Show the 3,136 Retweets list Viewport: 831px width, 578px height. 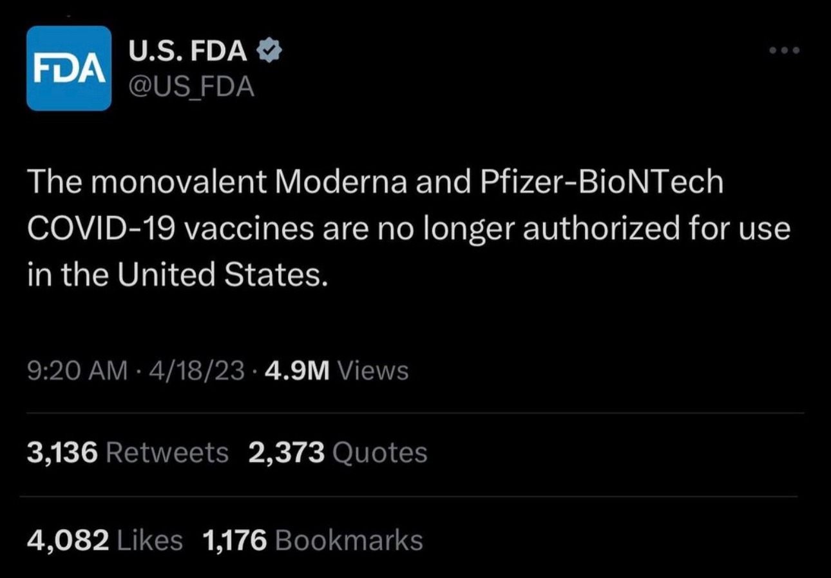click(x=128, y=452)
